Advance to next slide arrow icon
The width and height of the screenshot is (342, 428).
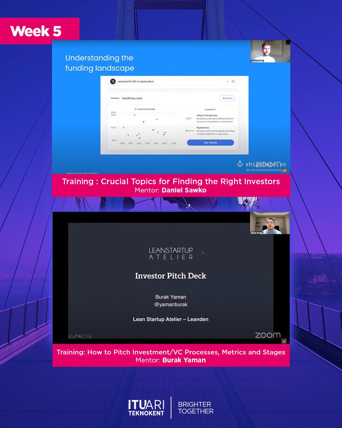(89, 336)
